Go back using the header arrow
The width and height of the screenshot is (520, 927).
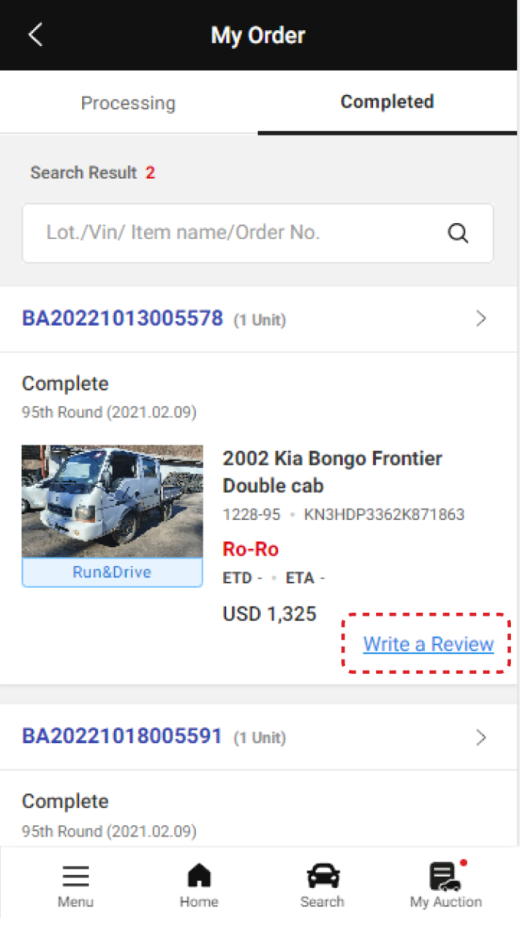(35, 35)
